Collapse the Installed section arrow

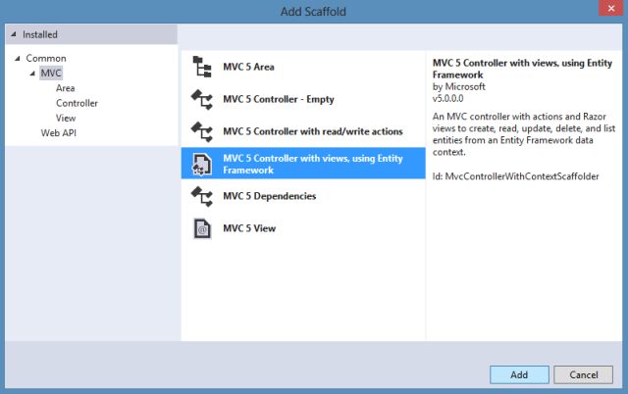pyautogui.click(x=14, y=34)
